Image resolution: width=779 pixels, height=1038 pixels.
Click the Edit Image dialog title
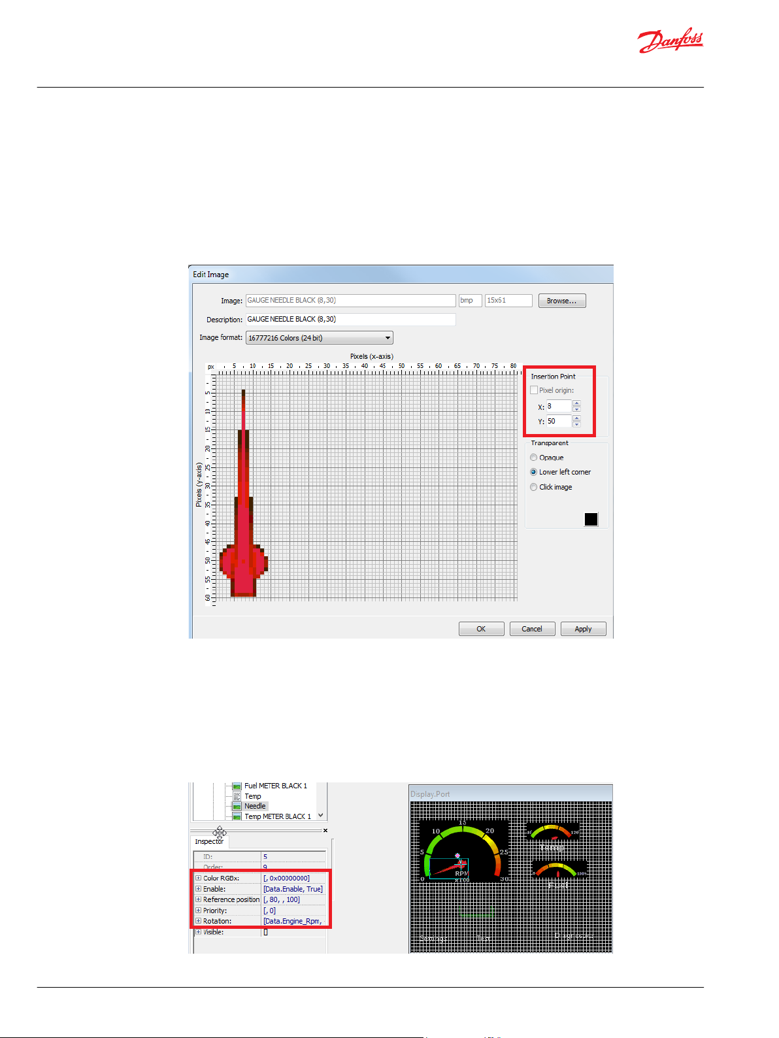point(210,275)
